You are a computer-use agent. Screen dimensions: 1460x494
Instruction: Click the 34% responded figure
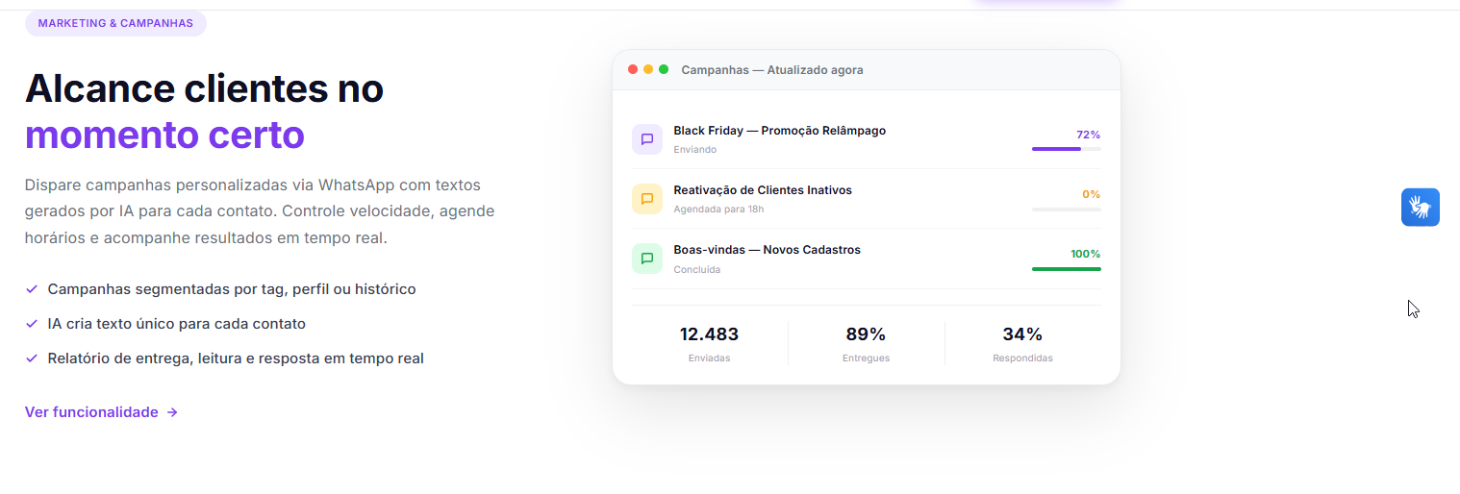pos(1022,334)
